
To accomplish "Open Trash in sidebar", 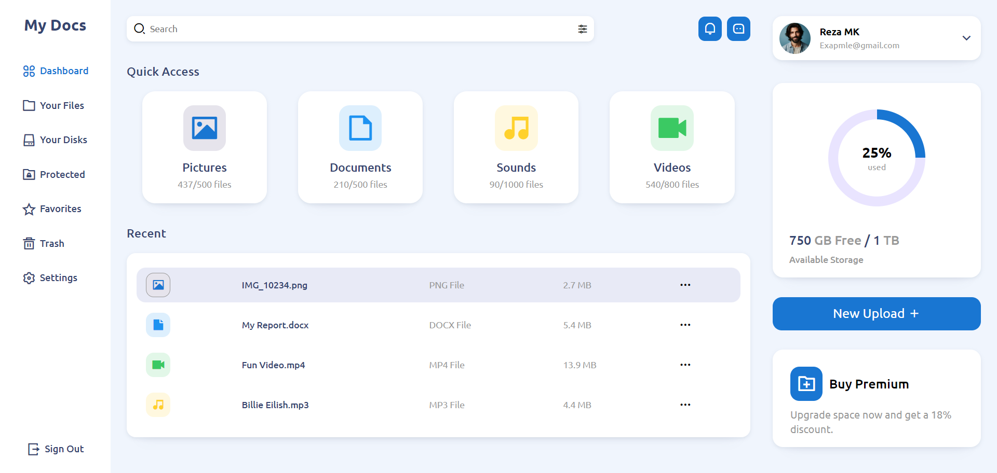I will click(44, 243).
